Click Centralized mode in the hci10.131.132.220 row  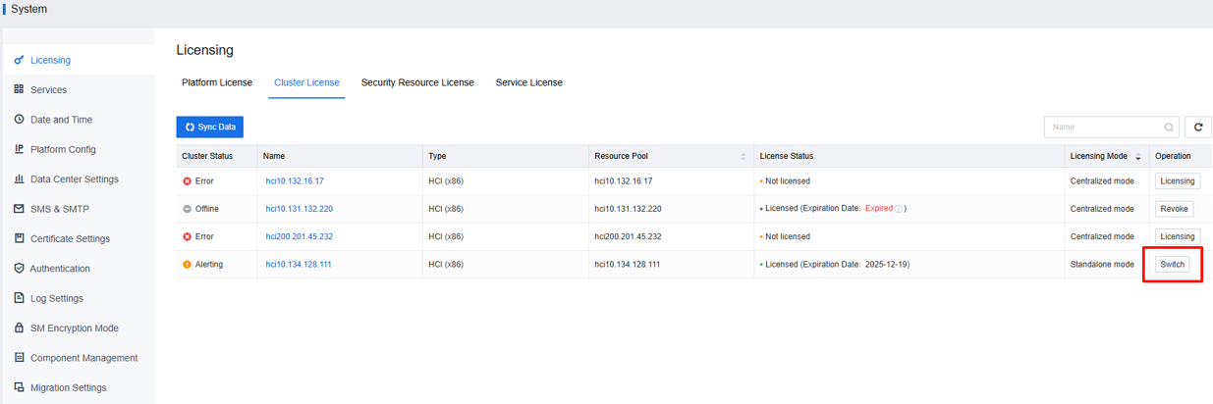coord(1102,209)
